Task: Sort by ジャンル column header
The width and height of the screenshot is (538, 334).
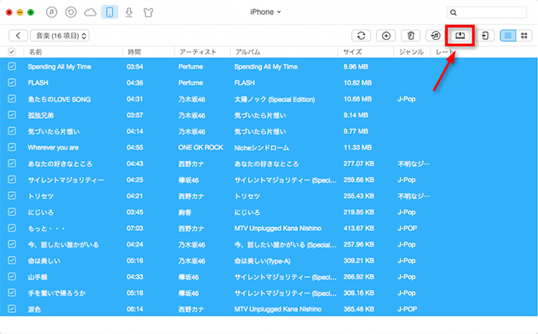Action: (x=412, y=52)
